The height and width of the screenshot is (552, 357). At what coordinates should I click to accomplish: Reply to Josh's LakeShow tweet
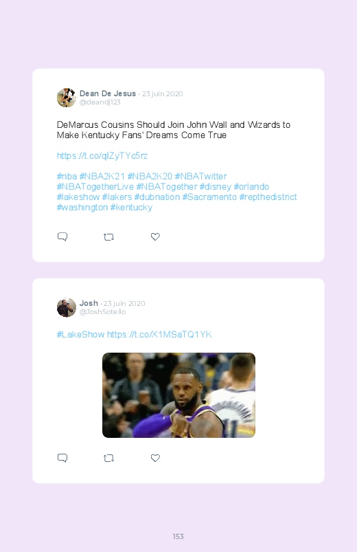pyautogui.click(x=62, y=458)
